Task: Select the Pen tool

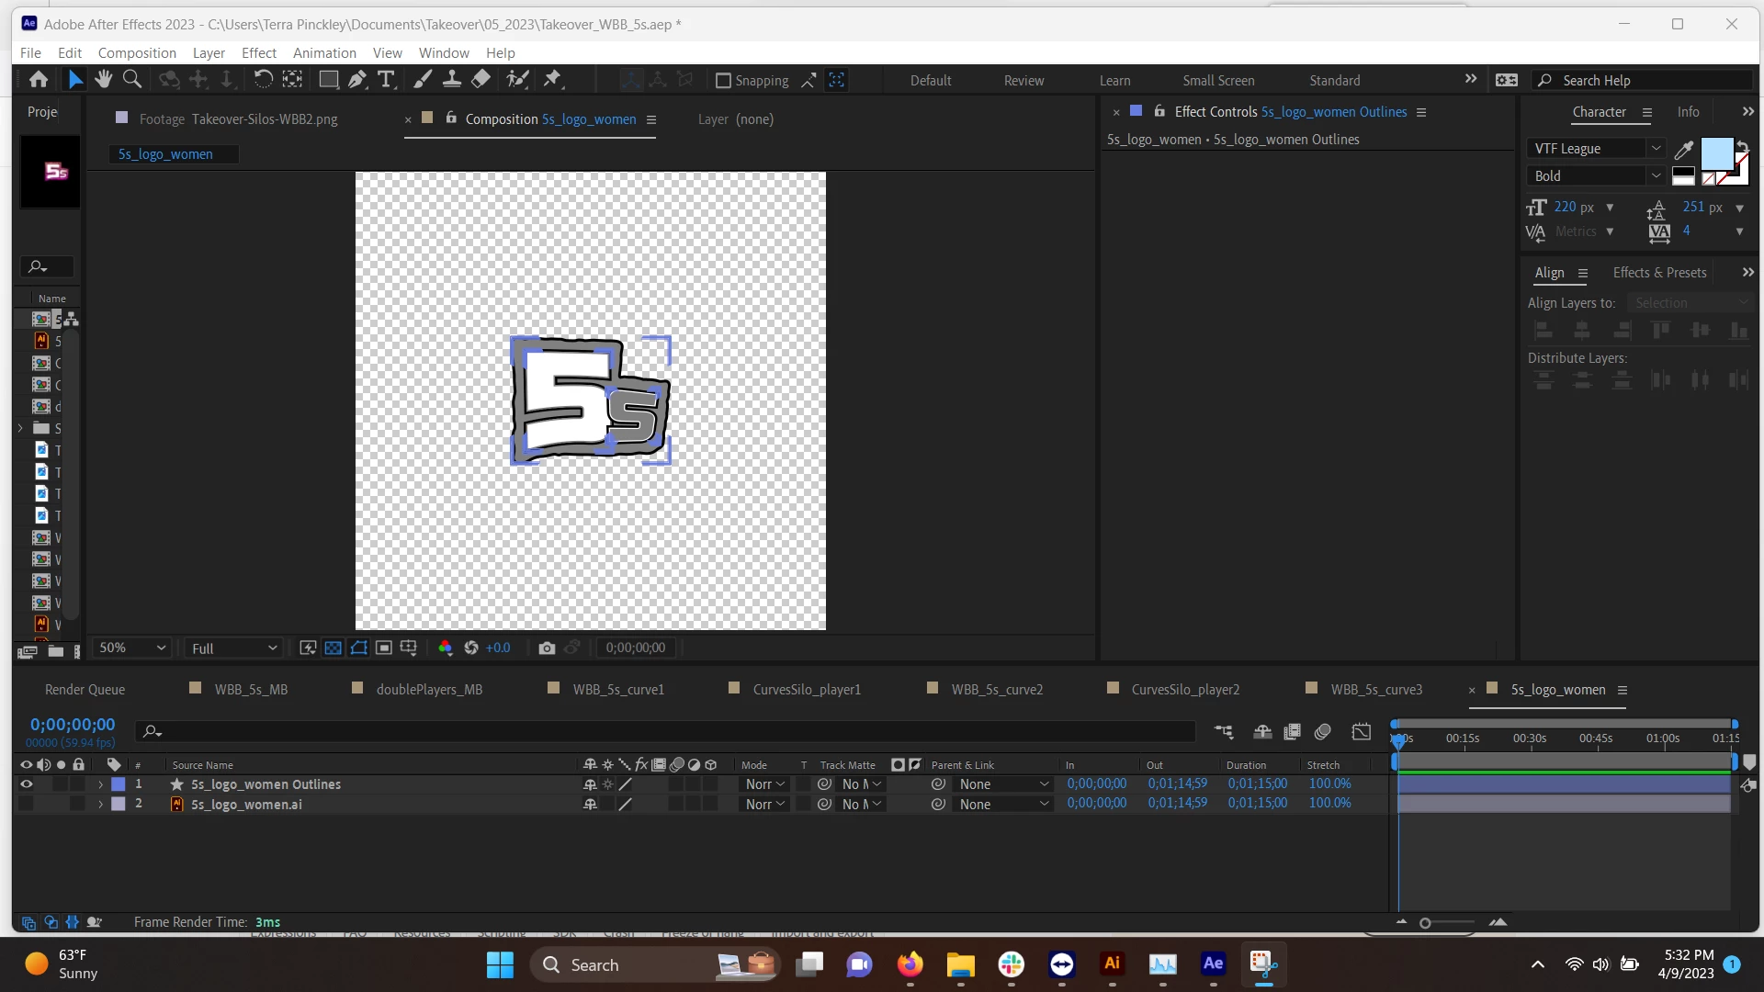Action: (x=357, y=80)
